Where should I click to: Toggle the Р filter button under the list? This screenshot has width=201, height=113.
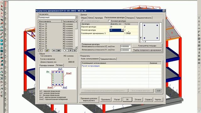70,51
